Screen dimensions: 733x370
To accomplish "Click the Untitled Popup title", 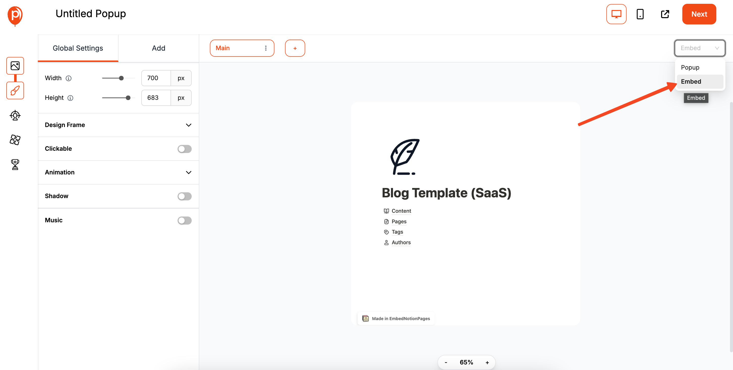I will [91, 14].
